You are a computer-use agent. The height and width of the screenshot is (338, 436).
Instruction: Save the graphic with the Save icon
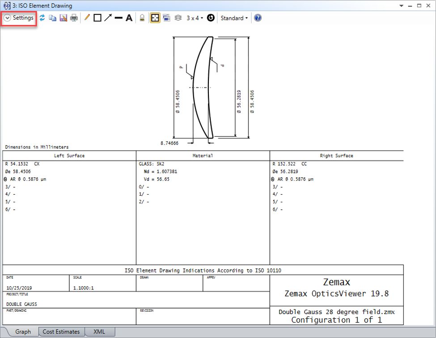point(63,18)
